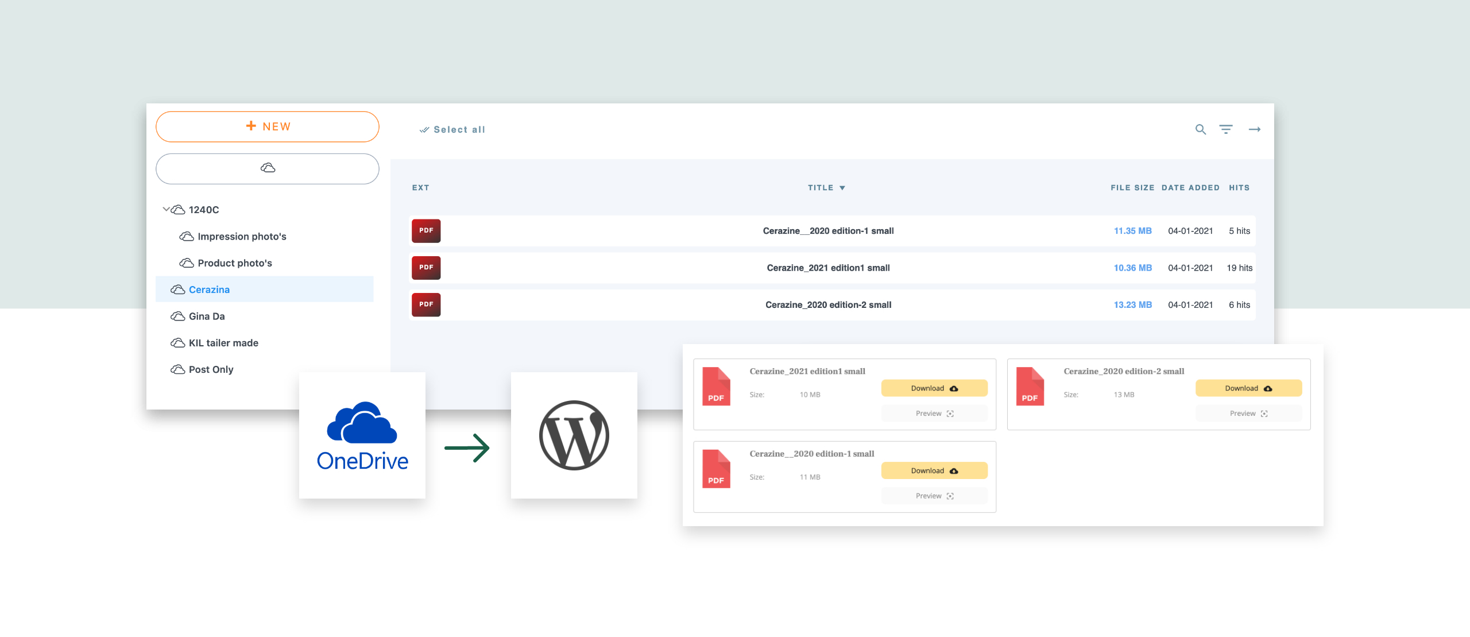Click the OneDrive logo
Screen dimensions: 1470x637
pyautogui.click(x=362, y=435)
